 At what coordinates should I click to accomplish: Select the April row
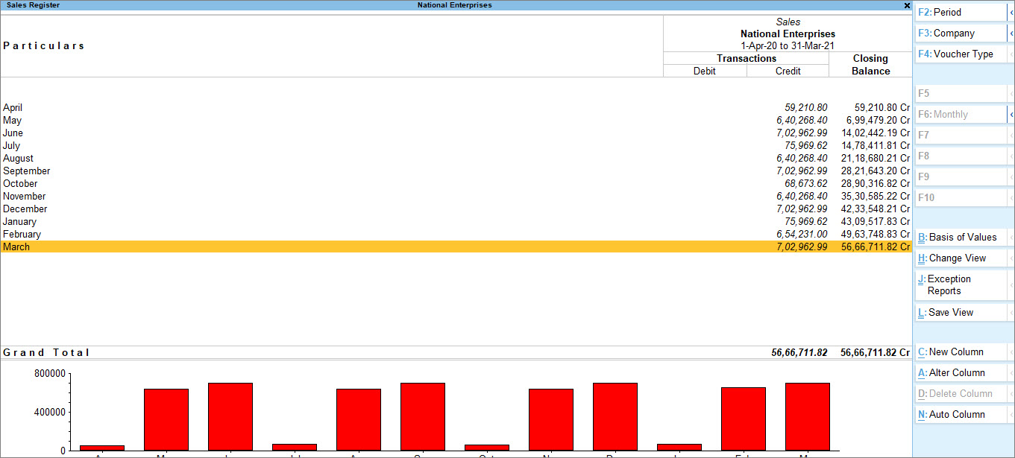(x=456, y=108)
